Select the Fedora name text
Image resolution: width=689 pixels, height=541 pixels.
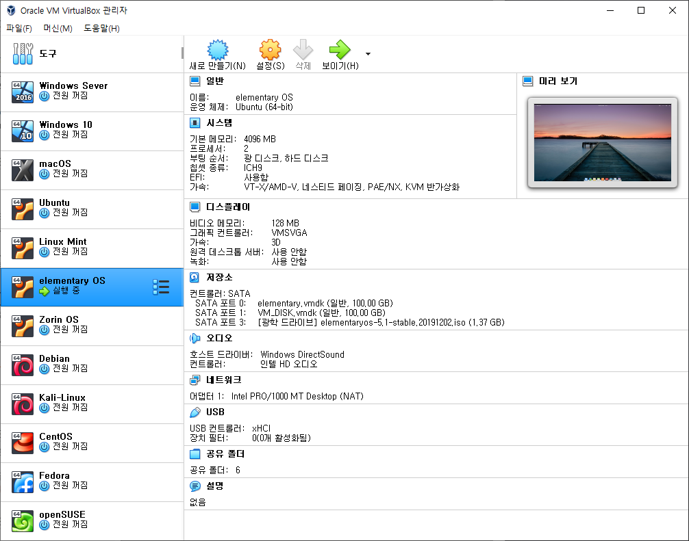55,475
